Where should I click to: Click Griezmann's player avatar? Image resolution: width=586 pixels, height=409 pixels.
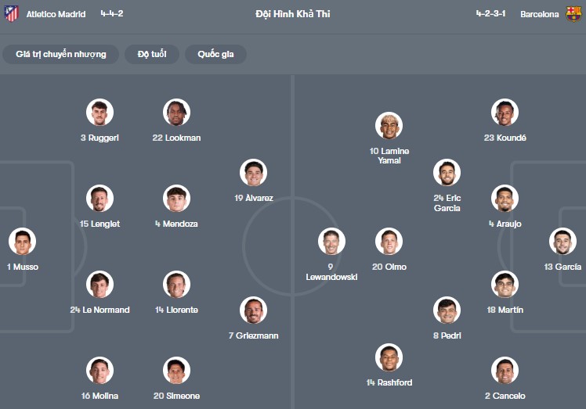[x=253, y=310]
